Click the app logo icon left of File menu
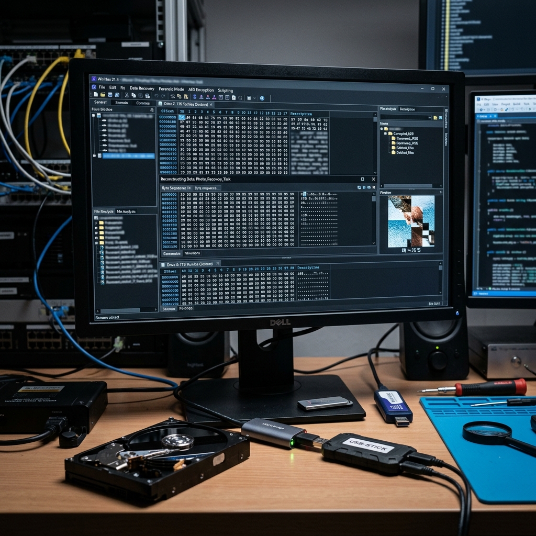The image size is (536, 536). [94, 87]
